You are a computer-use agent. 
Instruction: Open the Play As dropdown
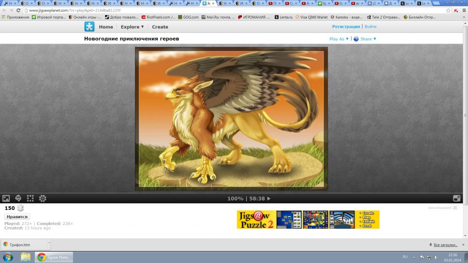tap(339, 39)
